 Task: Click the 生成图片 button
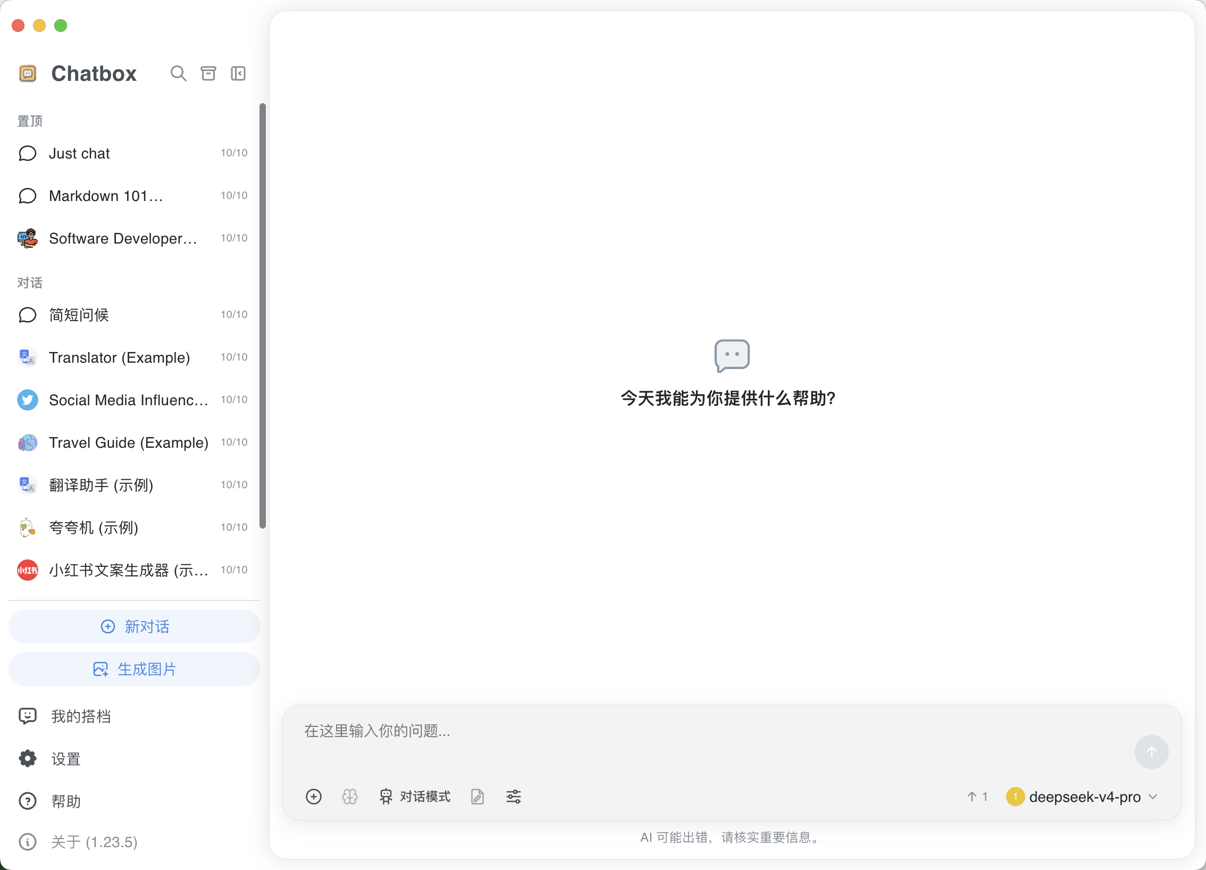(x=135, y=669)
